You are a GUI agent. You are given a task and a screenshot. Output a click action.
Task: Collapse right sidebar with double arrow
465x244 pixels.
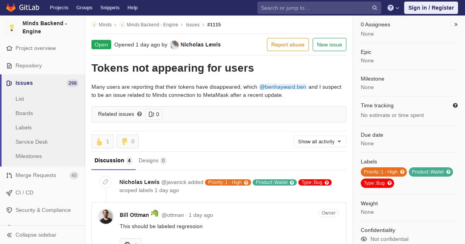click(456, 24)
